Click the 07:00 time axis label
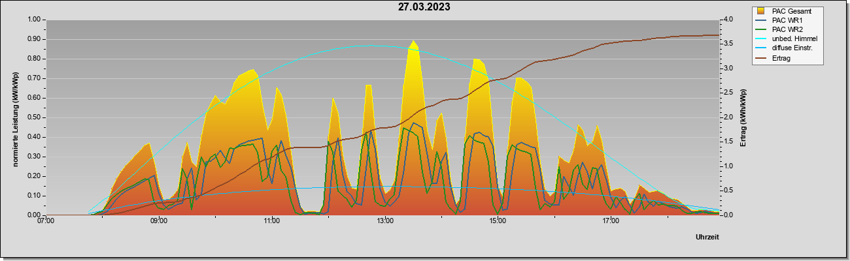The width and height of the screenshot is (850, 261). pos(46,221)
